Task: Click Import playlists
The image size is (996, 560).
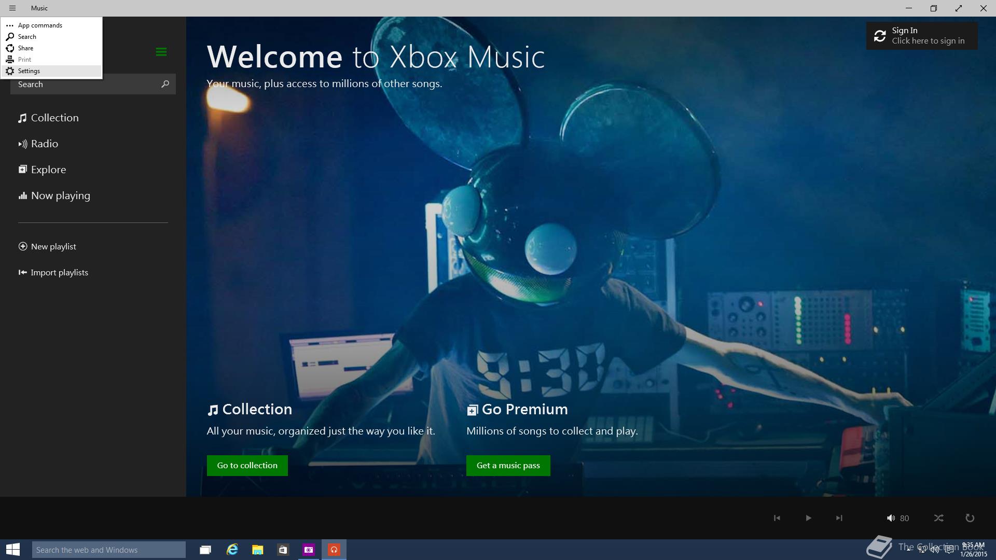Action: click(53, 272)
